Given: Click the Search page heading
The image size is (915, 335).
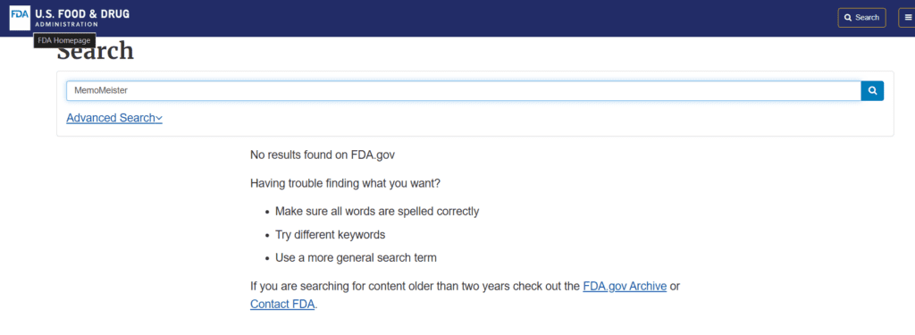Looking at the screenshot, I should point(96,51).
